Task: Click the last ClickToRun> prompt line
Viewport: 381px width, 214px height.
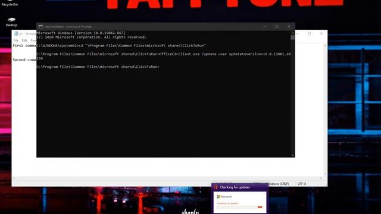Action: click(x=98, y=67)
